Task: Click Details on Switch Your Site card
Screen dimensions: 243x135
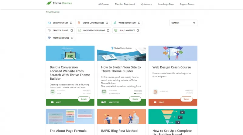Action: pyautogui.click(x=135, y=99)
